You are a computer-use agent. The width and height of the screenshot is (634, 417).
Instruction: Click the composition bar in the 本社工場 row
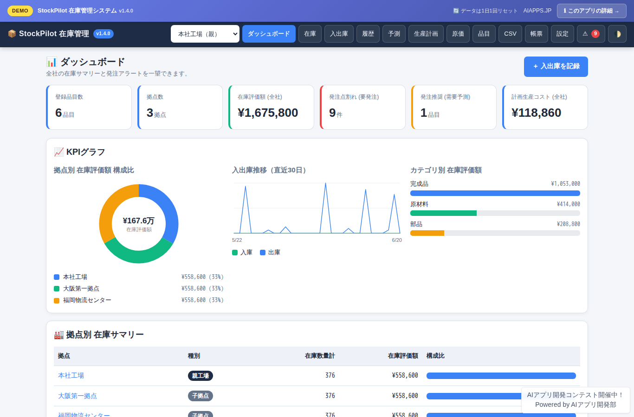tap(501, 376)
